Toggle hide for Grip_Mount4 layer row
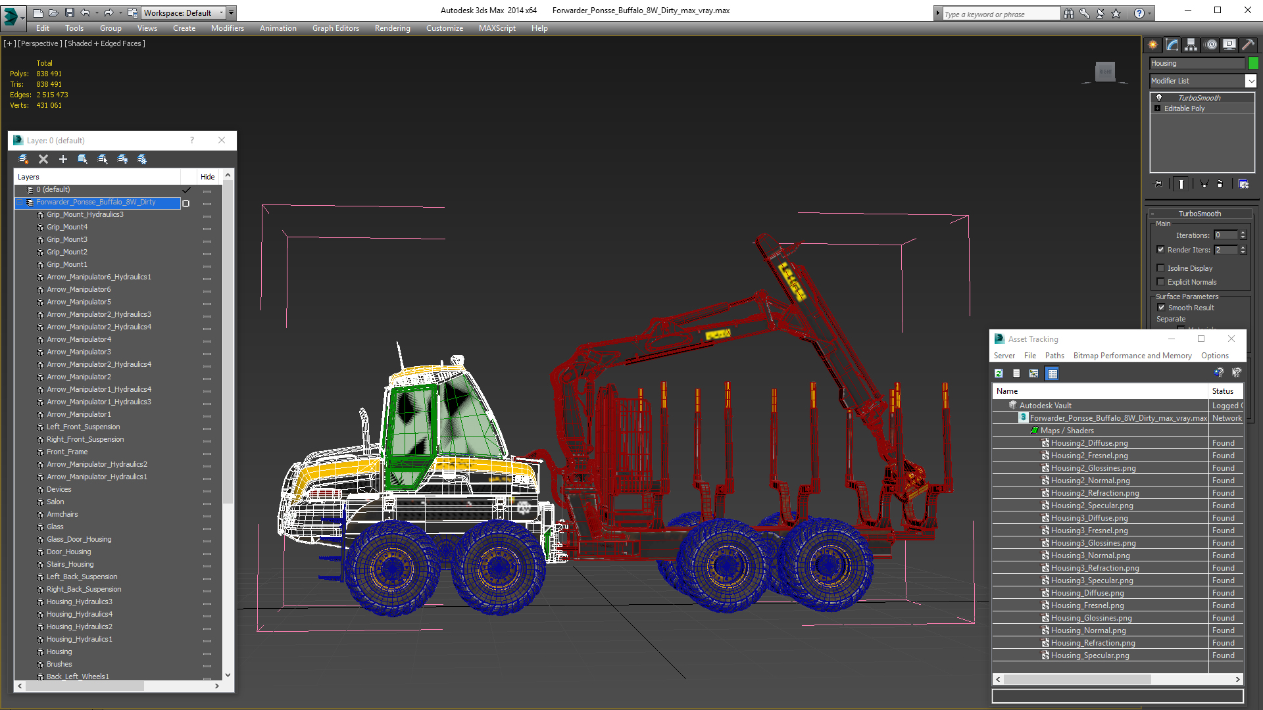The width and height of the screenshot is (1263, 710). 207,227
